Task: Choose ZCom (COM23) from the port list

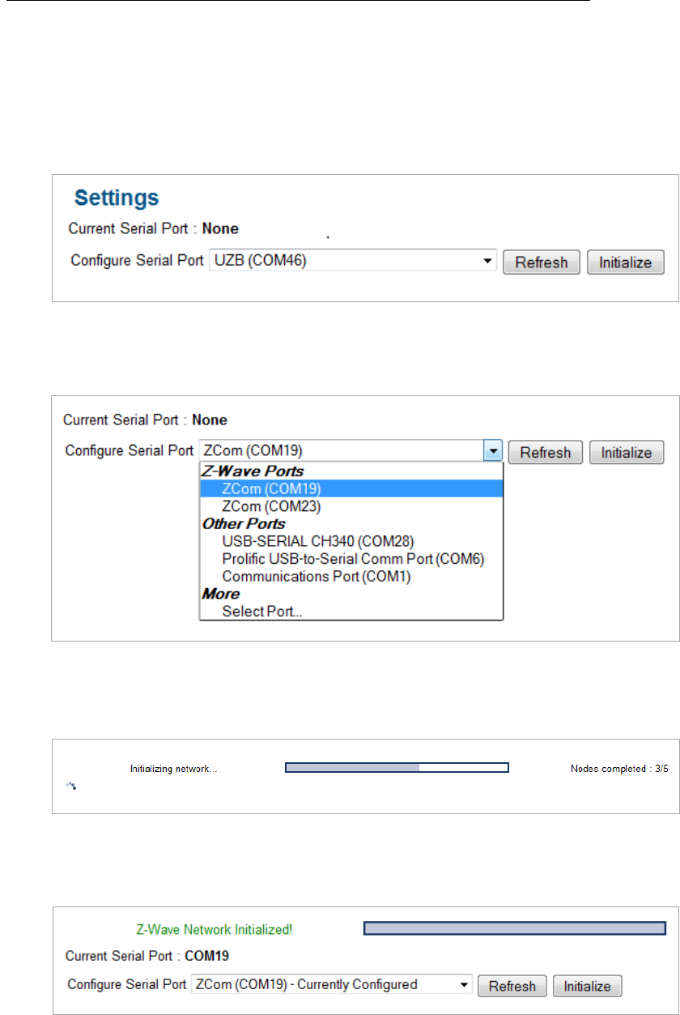Action: tap(272, 506)
